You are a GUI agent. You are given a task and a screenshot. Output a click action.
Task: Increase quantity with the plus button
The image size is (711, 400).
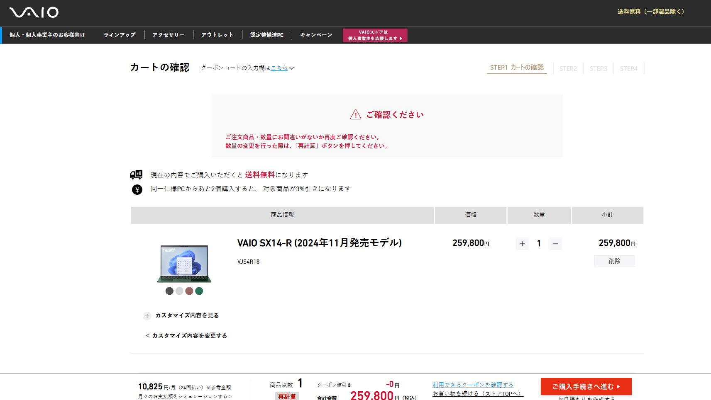click(x=522, y=244)
